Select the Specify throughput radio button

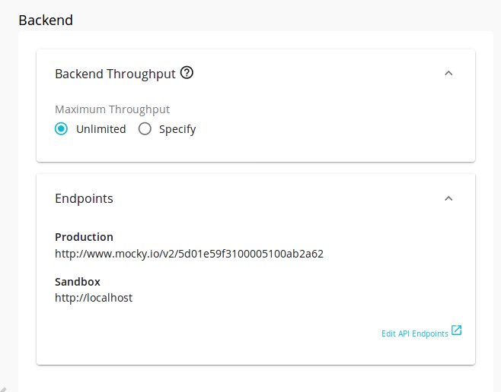[x=145, y=129]
